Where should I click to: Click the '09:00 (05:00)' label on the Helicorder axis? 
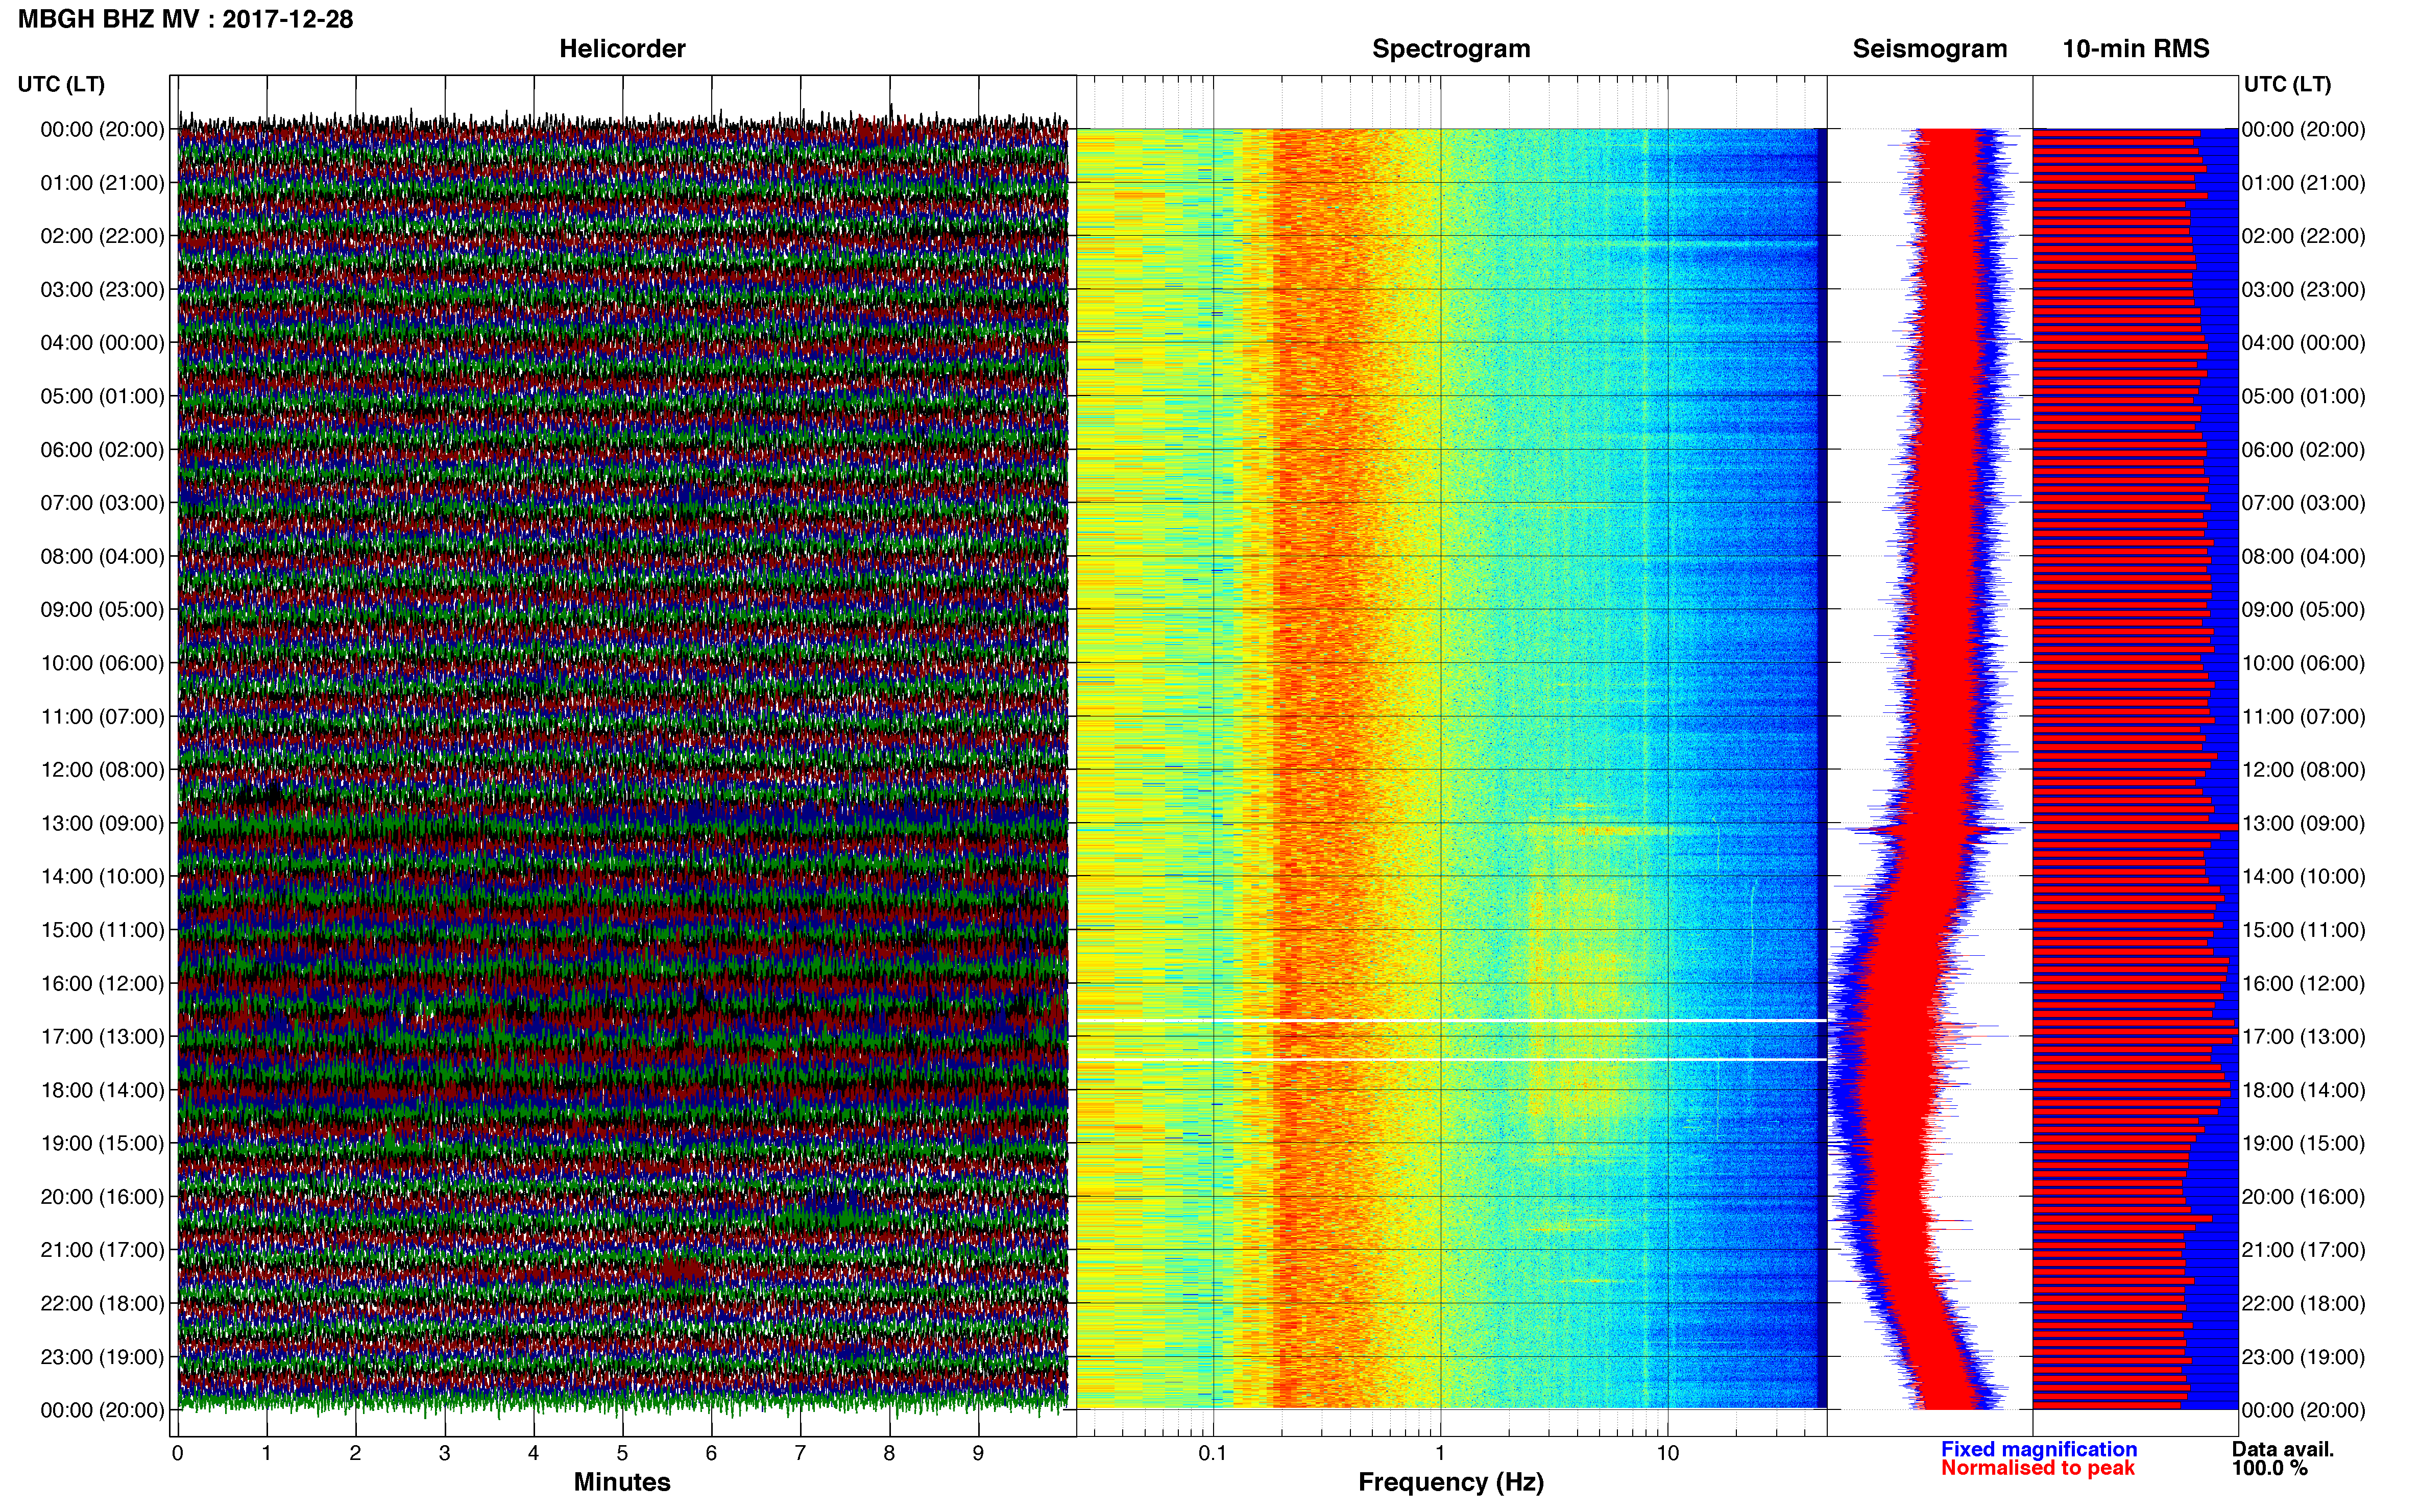click(x=102, y=610)
